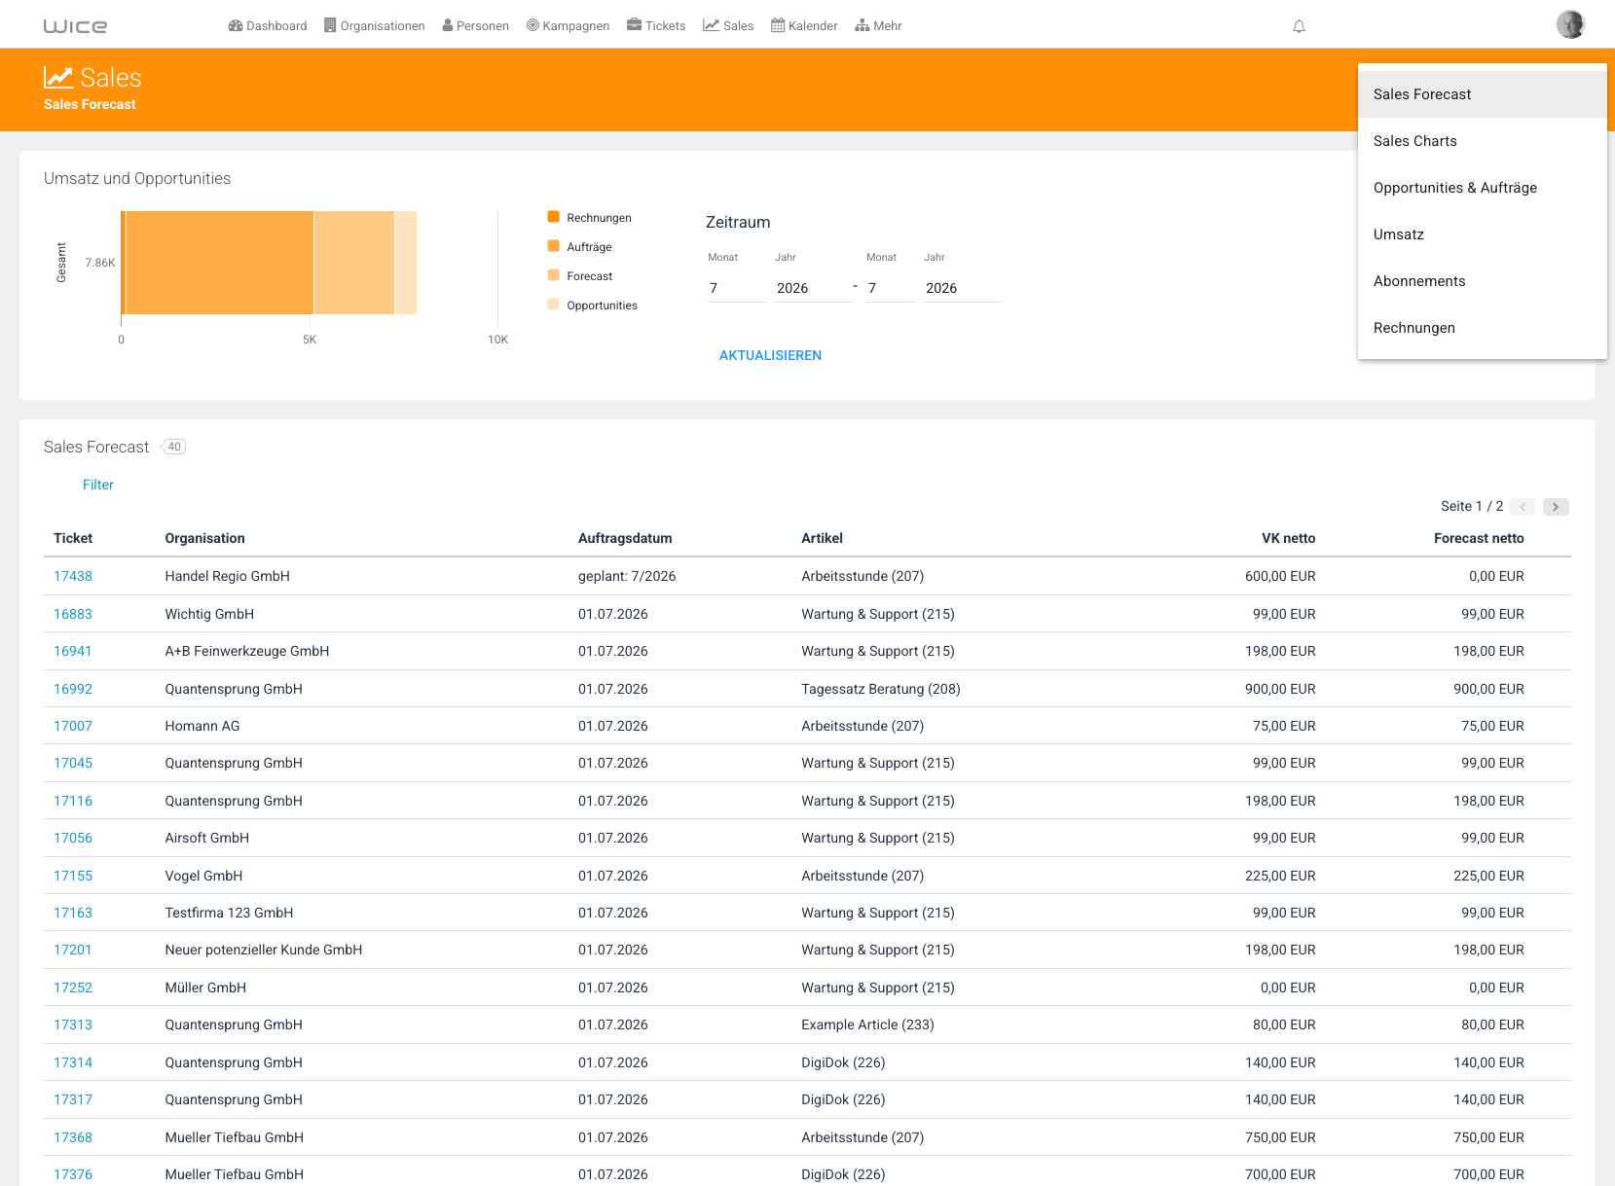Click the start Monat input field

736,288
